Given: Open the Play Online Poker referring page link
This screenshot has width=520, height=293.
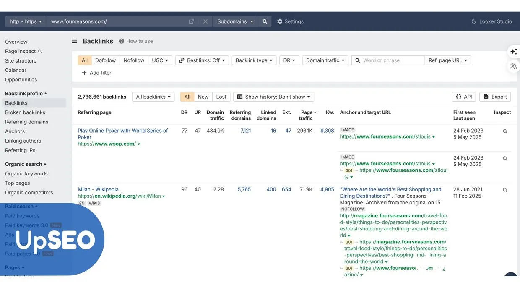Looking at the screenshot, I should click(123, 134).
